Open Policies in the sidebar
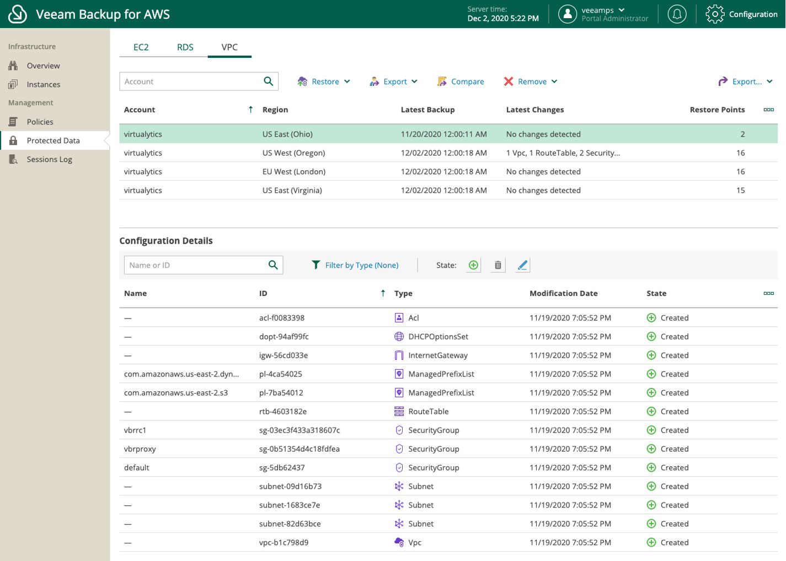This screenshot has width=786, height=561. [x=40, y=122]
